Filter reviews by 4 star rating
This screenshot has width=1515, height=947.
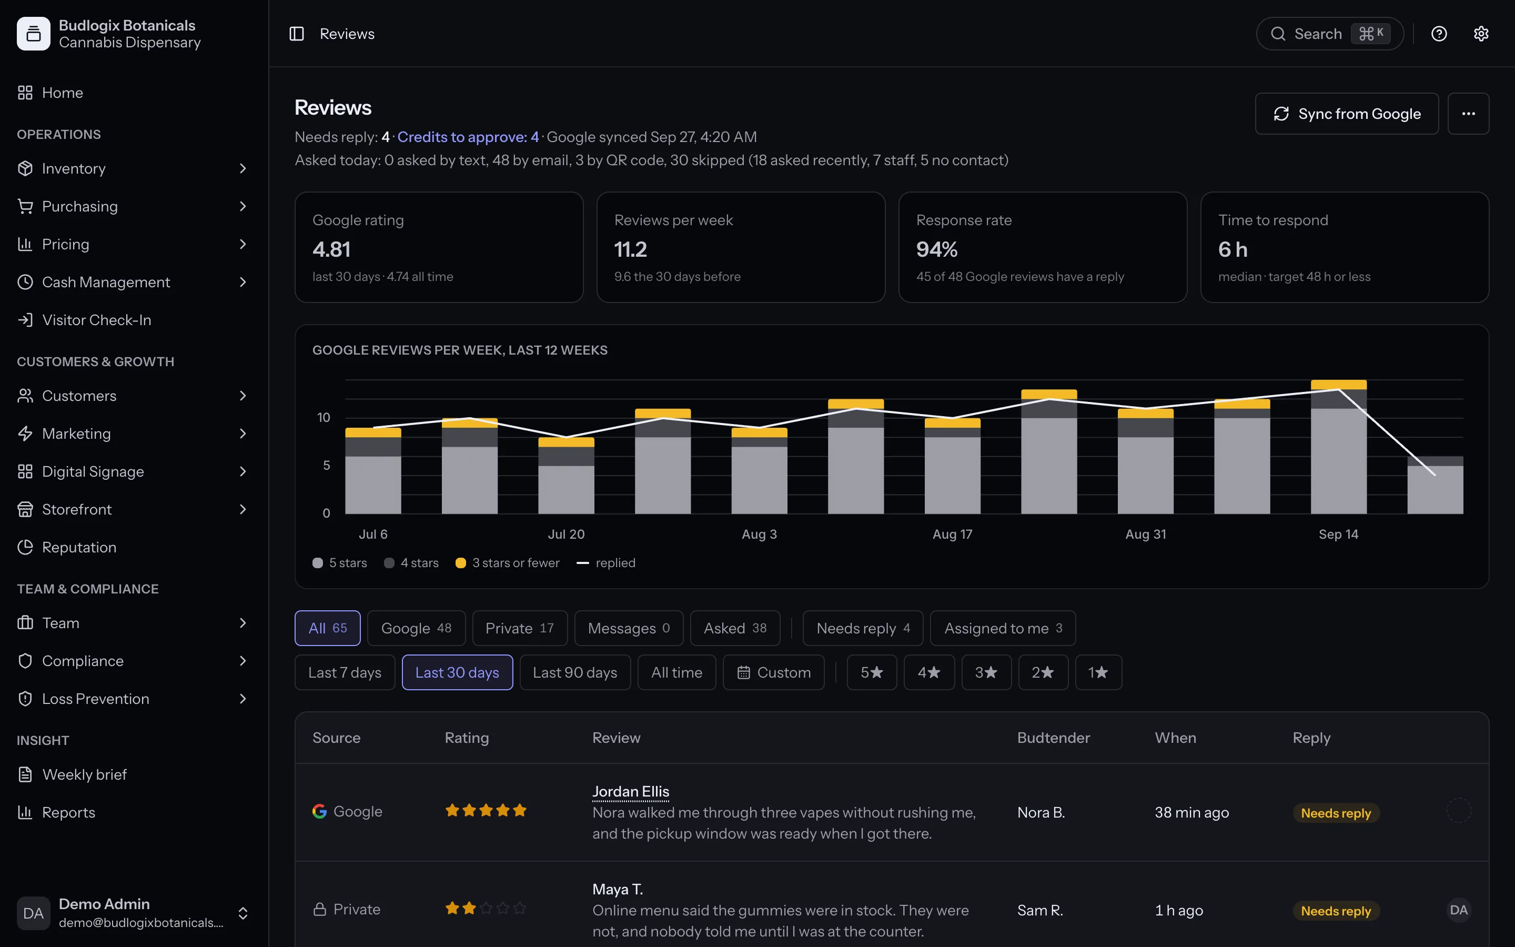tap(929, 672)
